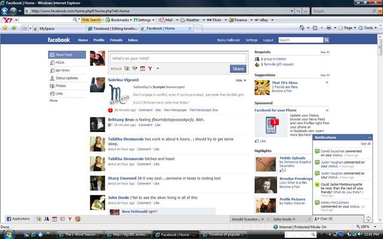Open Sabrina Vigeant's profile link

(x=123, y=79)
